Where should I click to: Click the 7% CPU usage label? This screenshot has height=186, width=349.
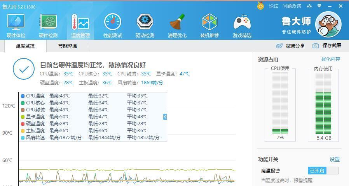[280, 138]
